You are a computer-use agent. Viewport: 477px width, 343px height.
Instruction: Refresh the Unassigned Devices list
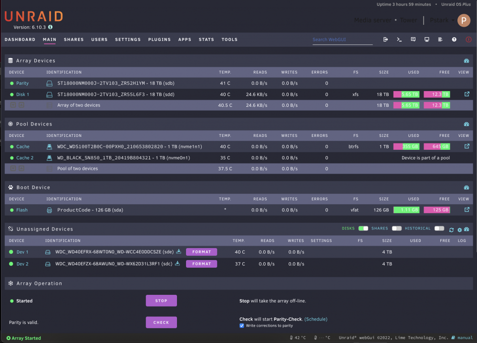[451, 230]
